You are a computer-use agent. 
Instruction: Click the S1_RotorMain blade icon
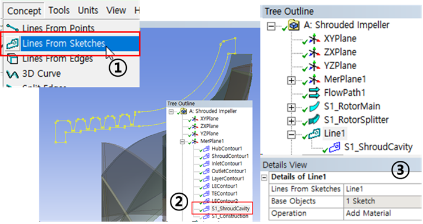pos(314,106)
